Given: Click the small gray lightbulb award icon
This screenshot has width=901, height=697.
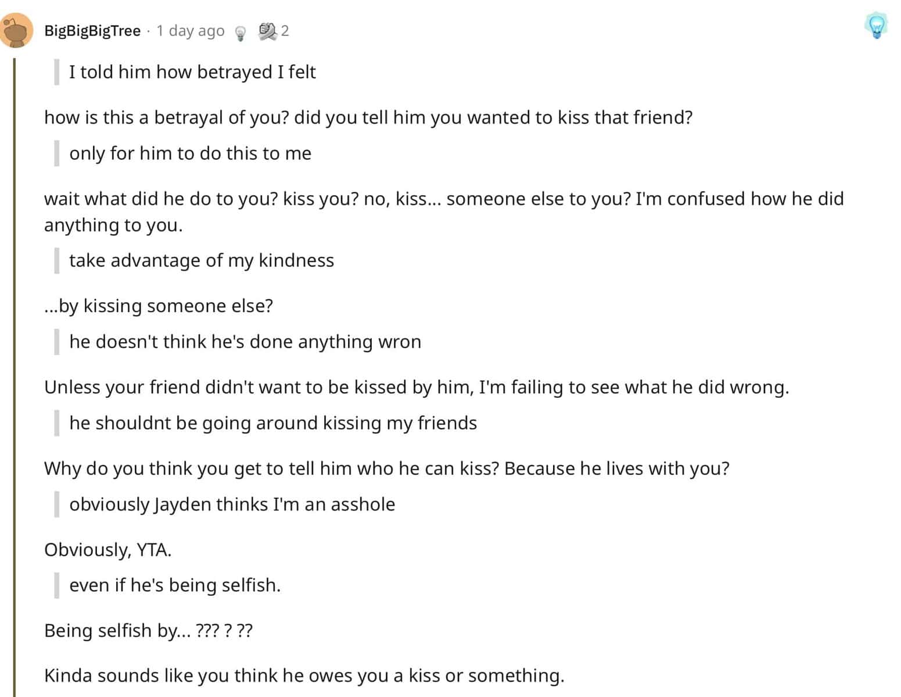Looking at the screenshot, I should 240,33.
